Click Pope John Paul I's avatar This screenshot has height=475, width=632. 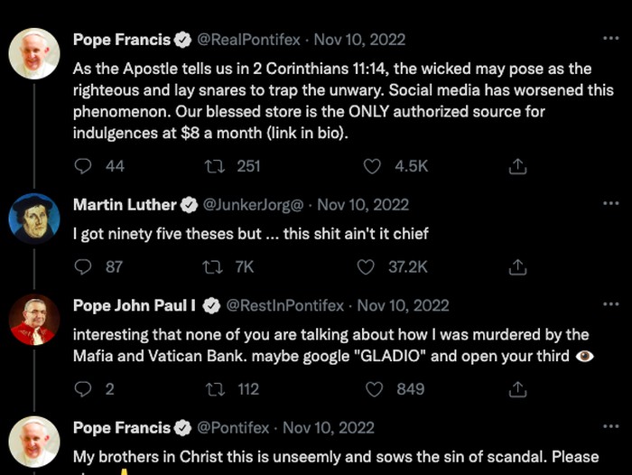pyautogui.click(x=34, y=318)
